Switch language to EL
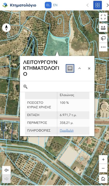The height and width of the screenshot is (186, 109). tap(48, 5)
